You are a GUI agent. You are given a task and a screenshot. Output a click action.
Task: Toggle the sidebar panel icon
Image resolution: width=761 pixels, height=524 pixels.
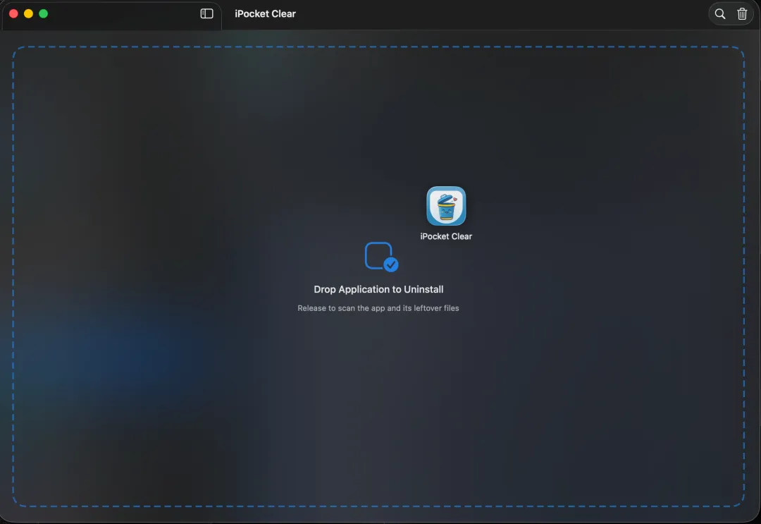pyautogui.click(x=206, y=13)
